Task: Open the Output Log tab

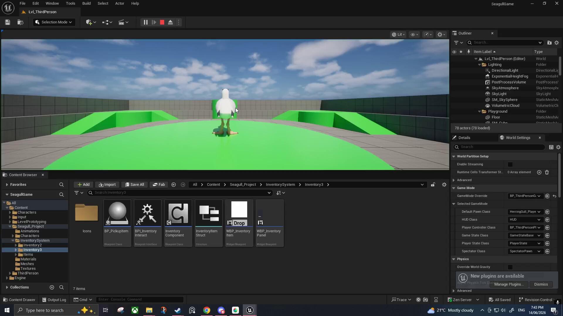Action: (54, 300)
